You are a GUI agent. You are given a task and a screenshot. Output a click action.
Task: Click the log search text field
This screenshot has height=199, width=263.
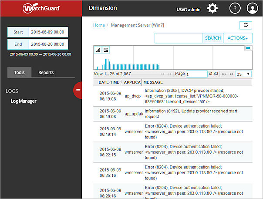[179, 38]
